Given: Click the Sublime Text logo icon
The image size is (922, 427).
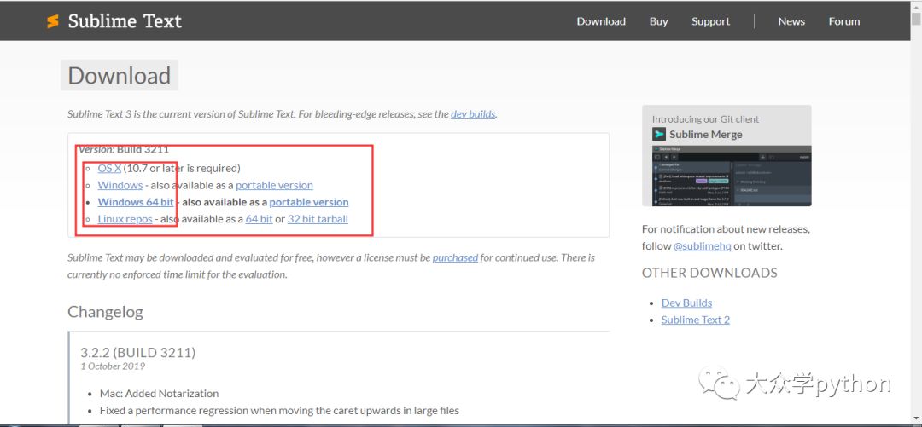Looking at the screenshot, I should click(x=53, y=21).
